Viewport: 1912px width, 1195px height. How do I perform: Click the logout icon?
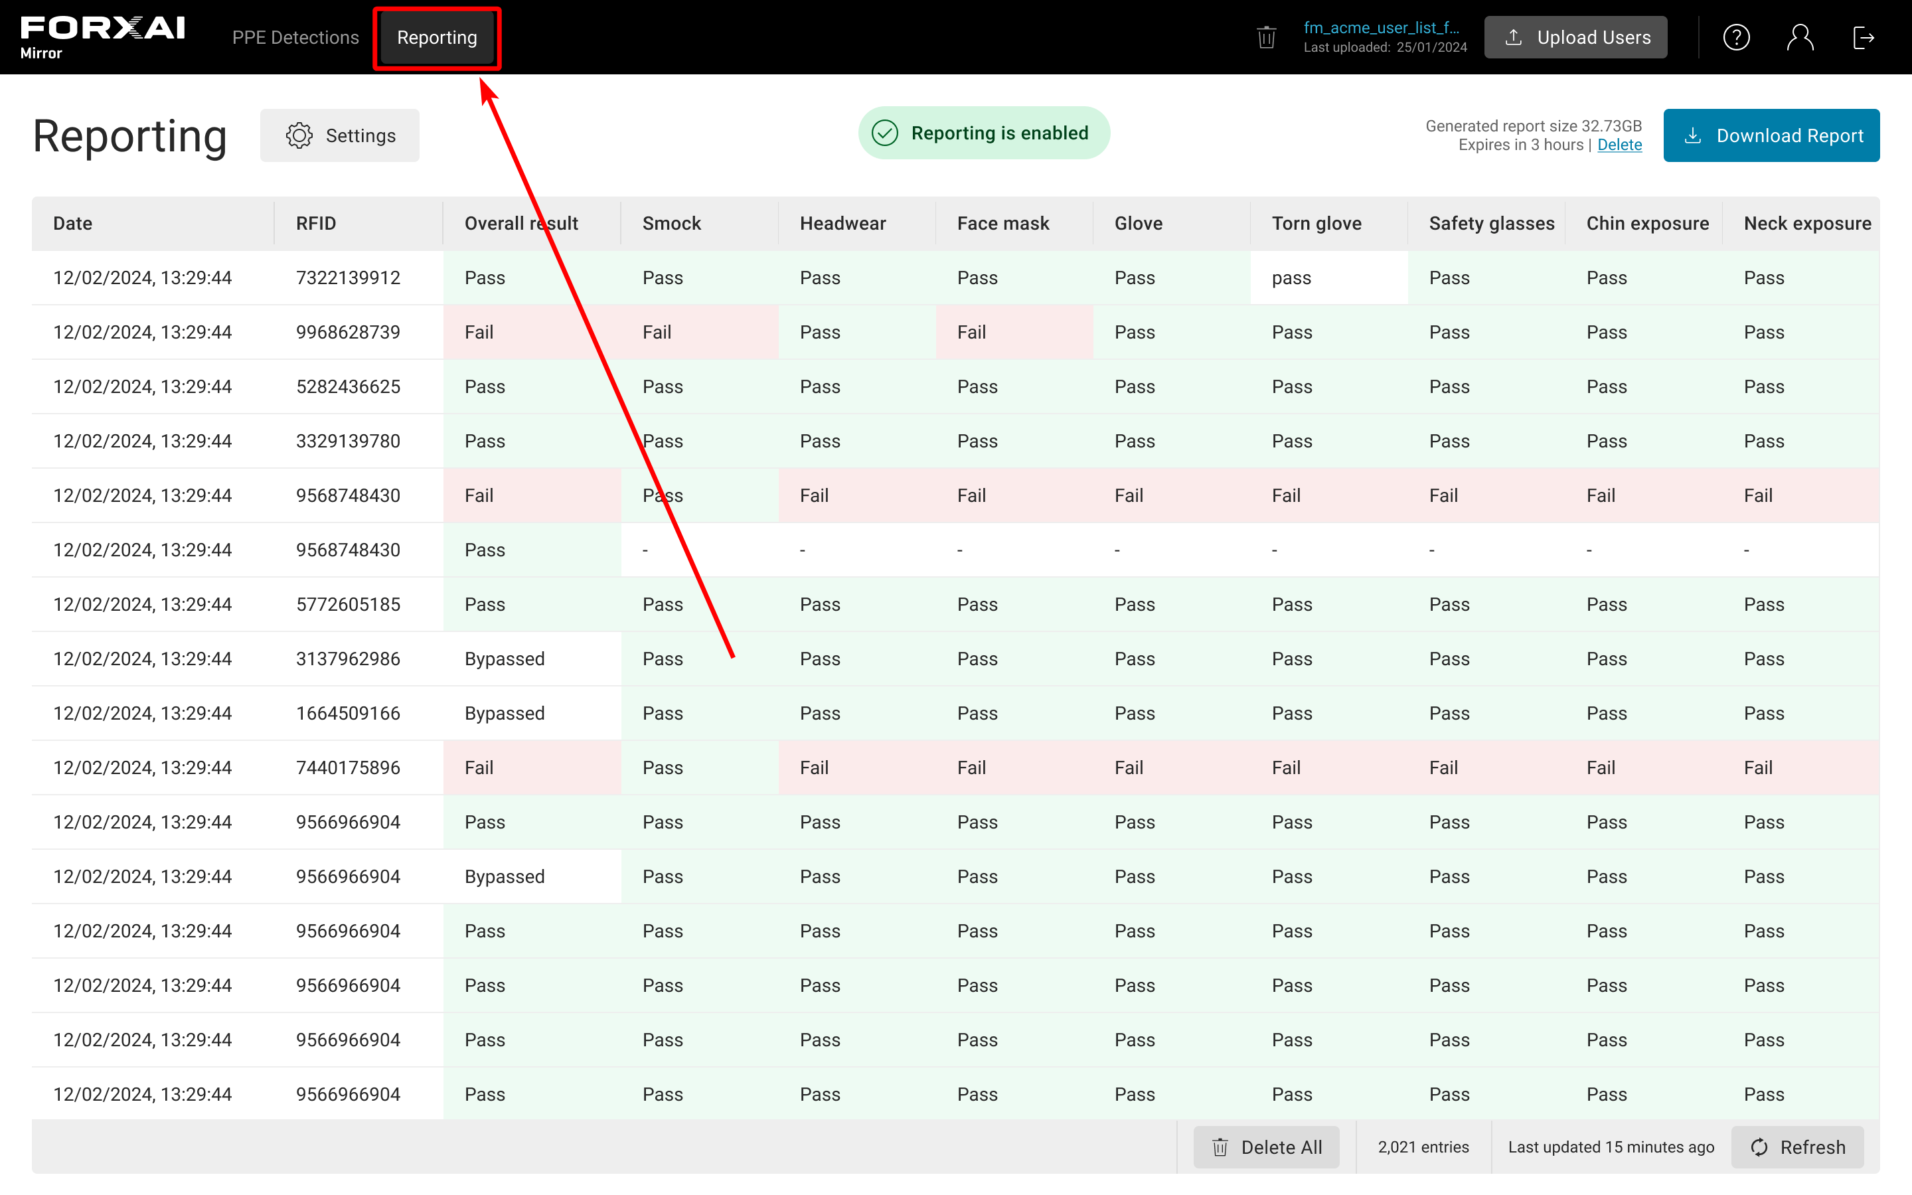point(1863,37)
